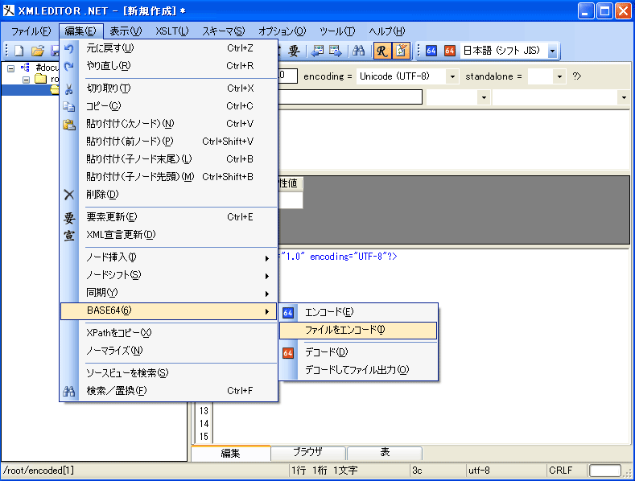Click line number 14 in the source gutter
The image size is (635, 481).
pyautogui.click(x=204, y=424)
